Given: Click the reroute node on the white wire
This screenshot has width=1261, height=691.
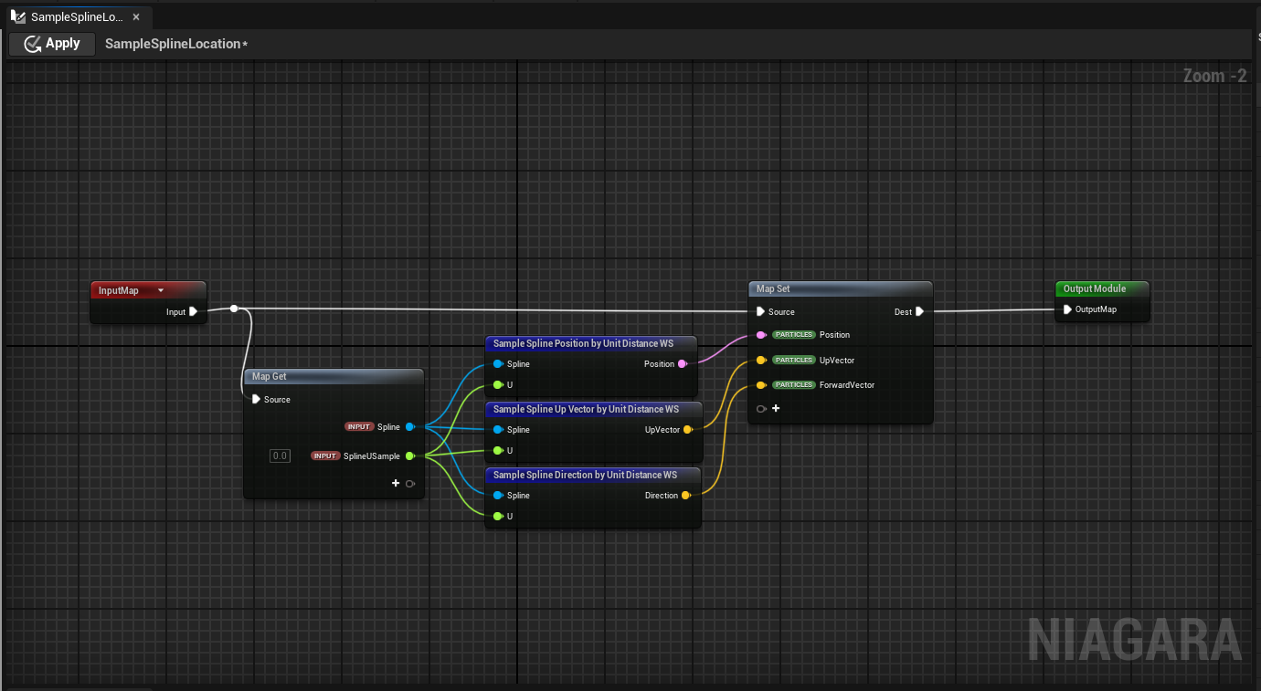Looking at the screenshot, I should [x=234, y=309].
